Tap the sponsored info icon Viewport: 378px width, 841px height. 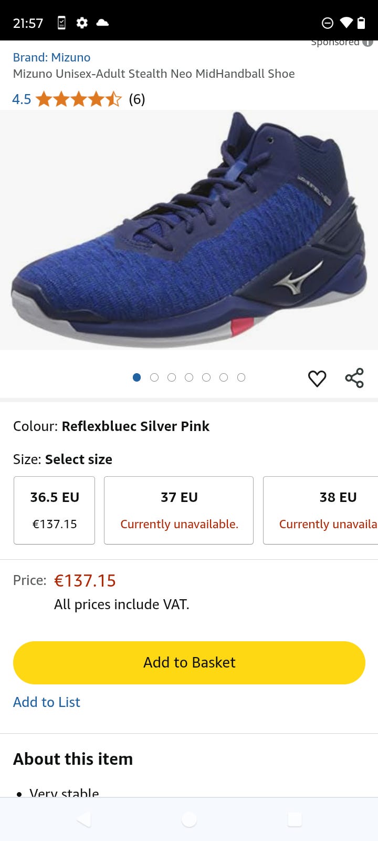point(368,43)
